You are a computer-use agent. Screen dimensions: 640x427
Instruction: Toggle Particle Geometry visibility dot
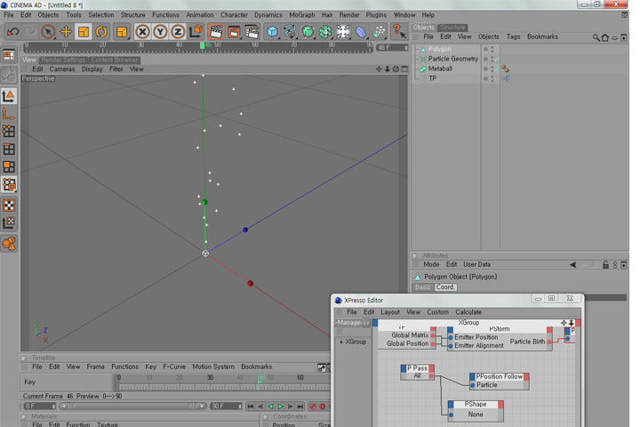[485, 59]
